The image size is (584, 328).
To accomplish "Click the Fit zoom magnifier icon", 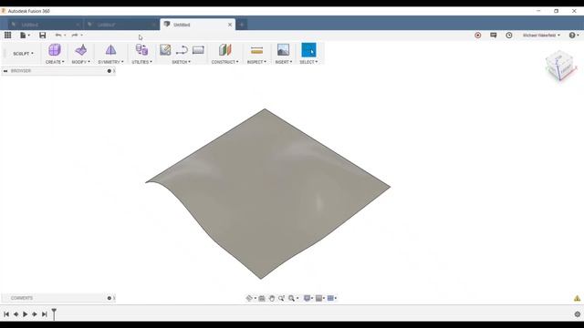I will coord(293,298).
